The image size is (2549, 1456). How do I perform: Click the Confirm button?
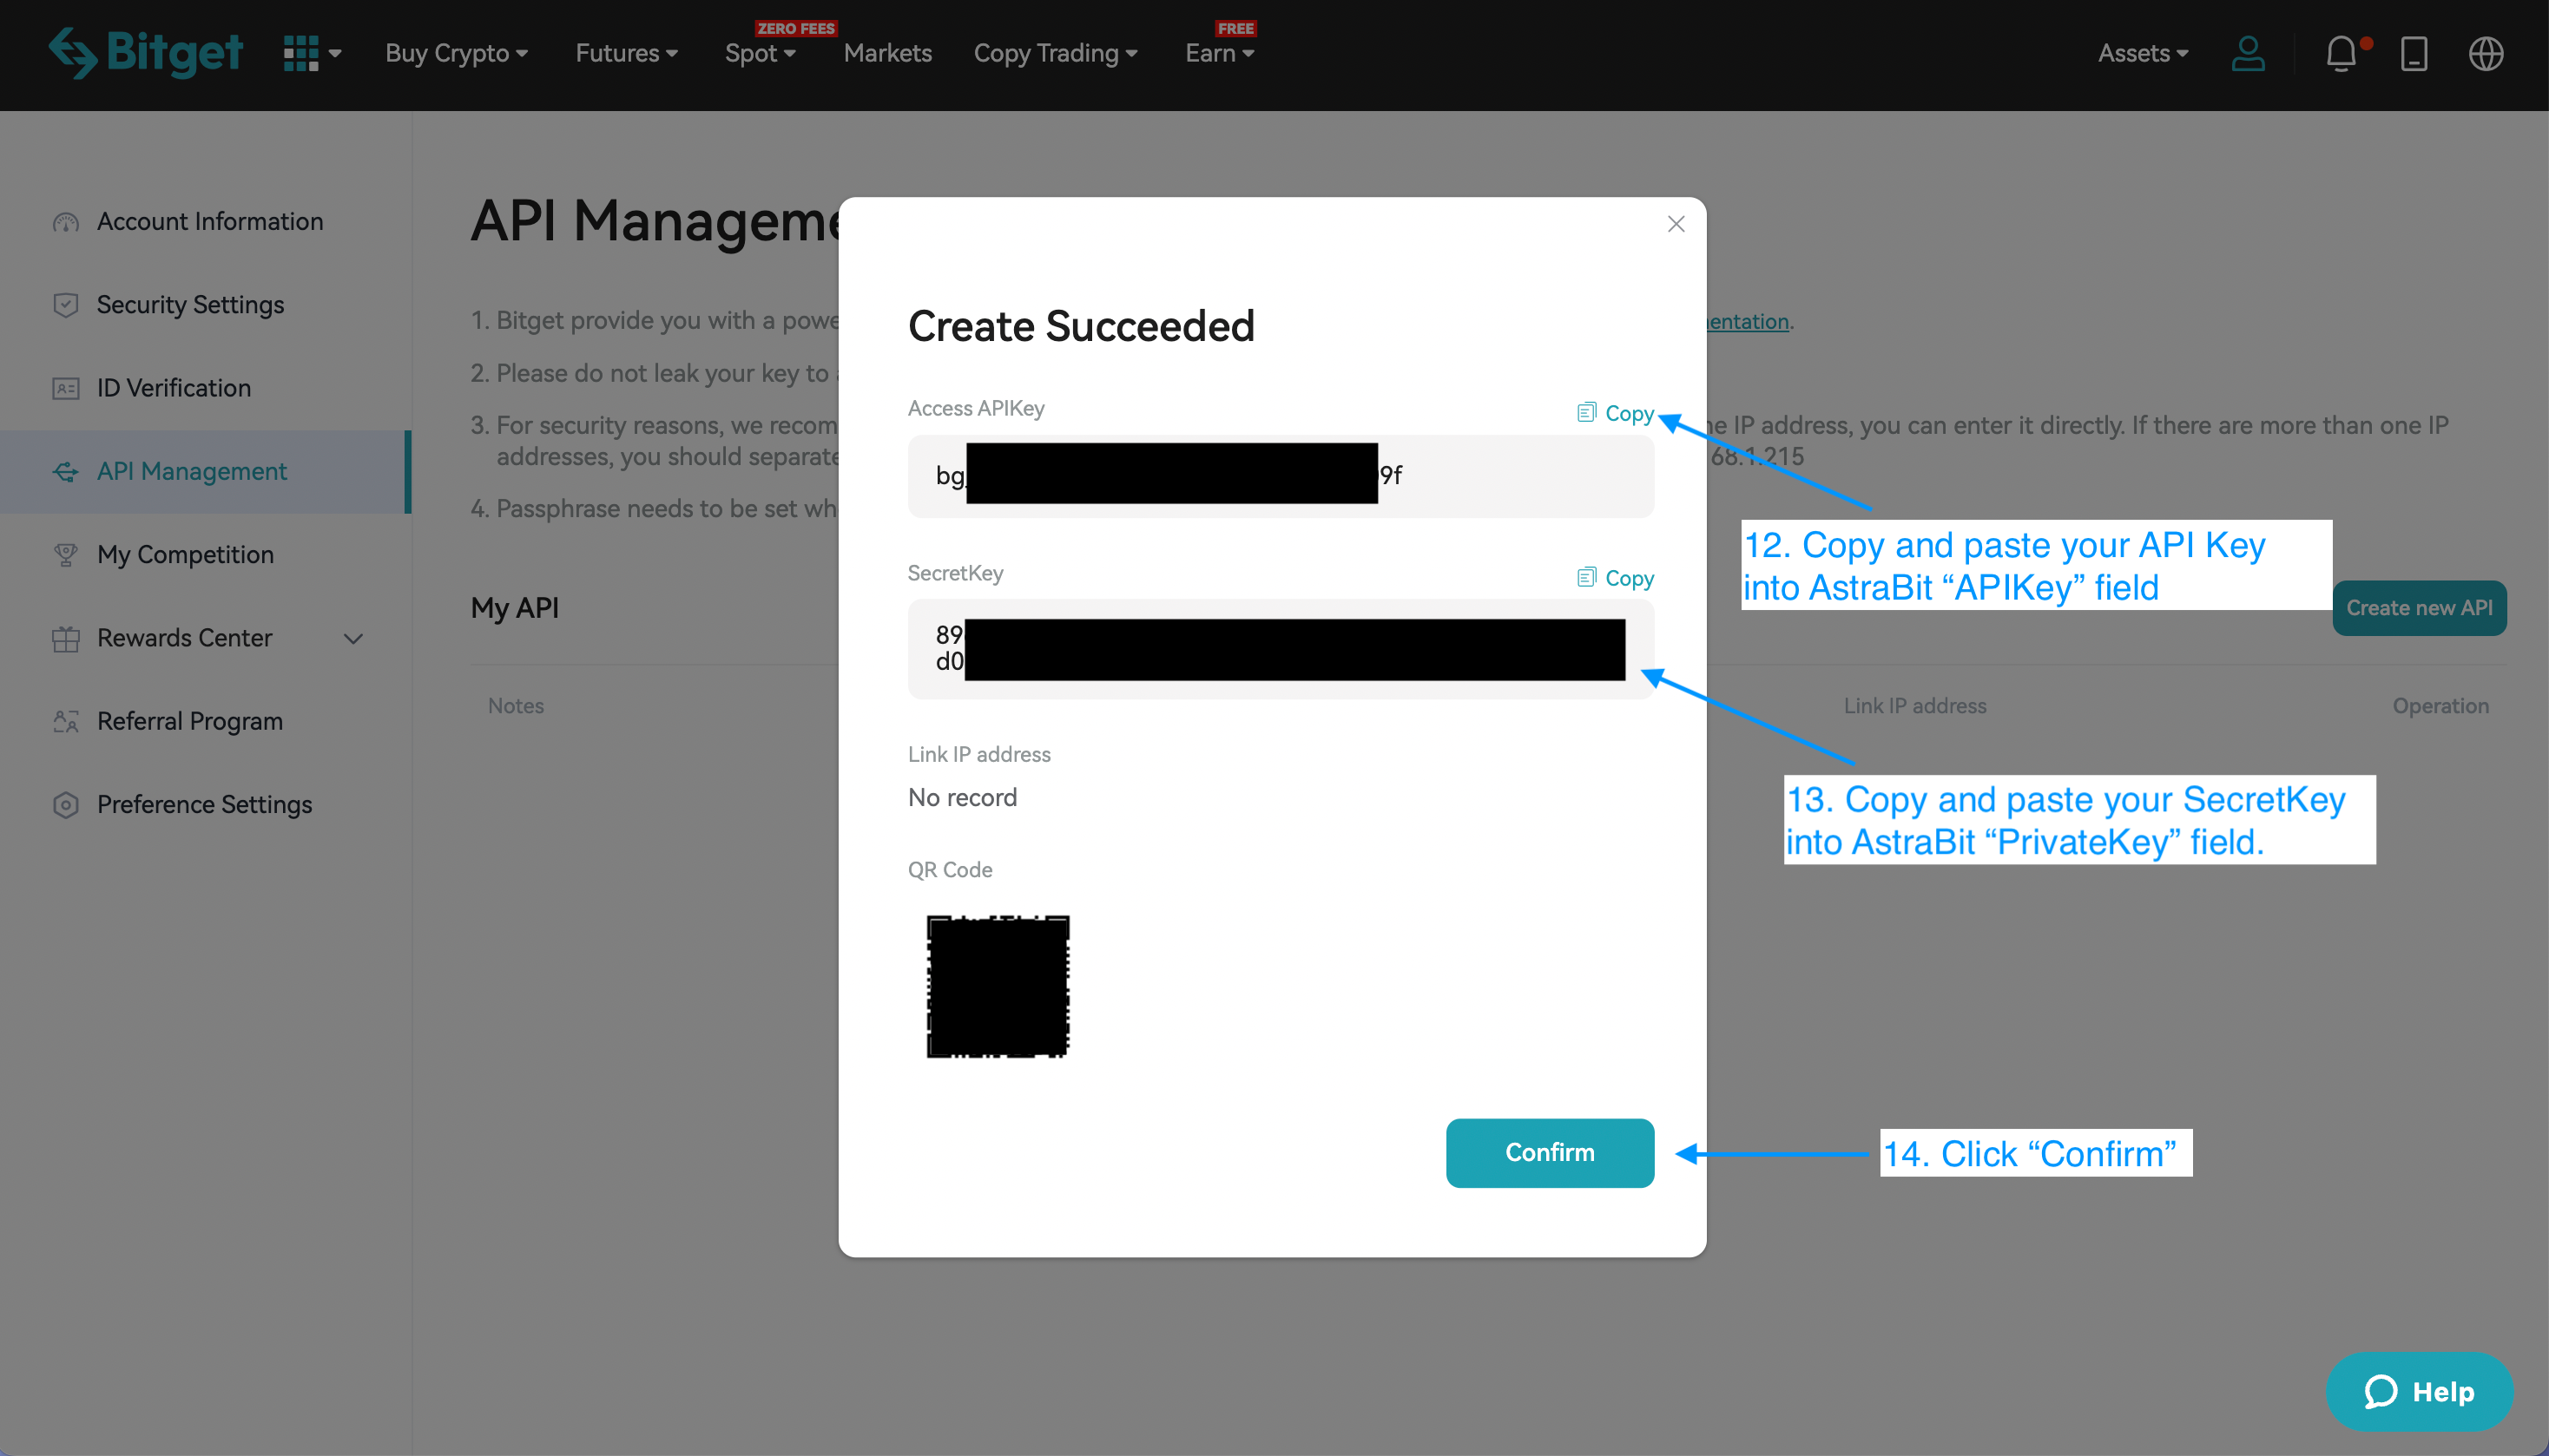[x=1550, y=1152]
